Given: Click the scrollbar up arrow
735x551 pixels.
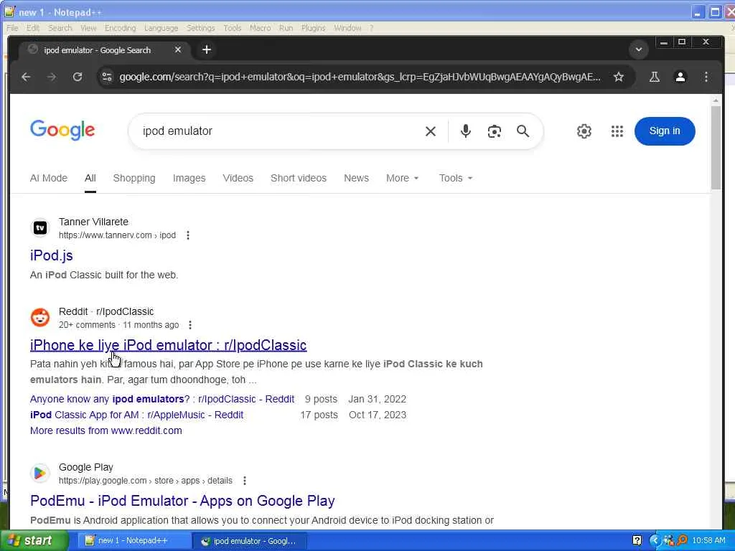Looking at the screenshot, I should tap(716, 100).
